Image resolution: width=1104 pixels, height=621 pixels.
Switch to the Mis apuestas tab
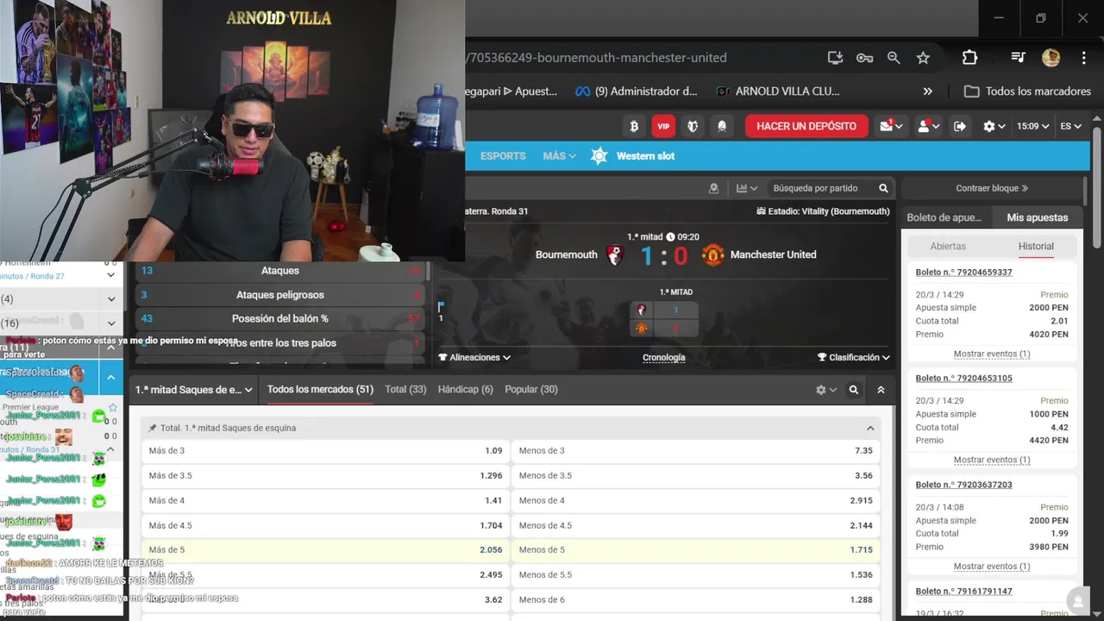(1038, 217)
